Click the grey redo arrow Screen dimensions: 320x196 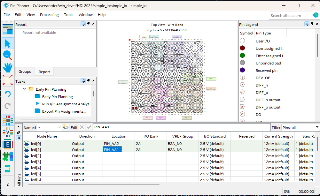point(8,106)
